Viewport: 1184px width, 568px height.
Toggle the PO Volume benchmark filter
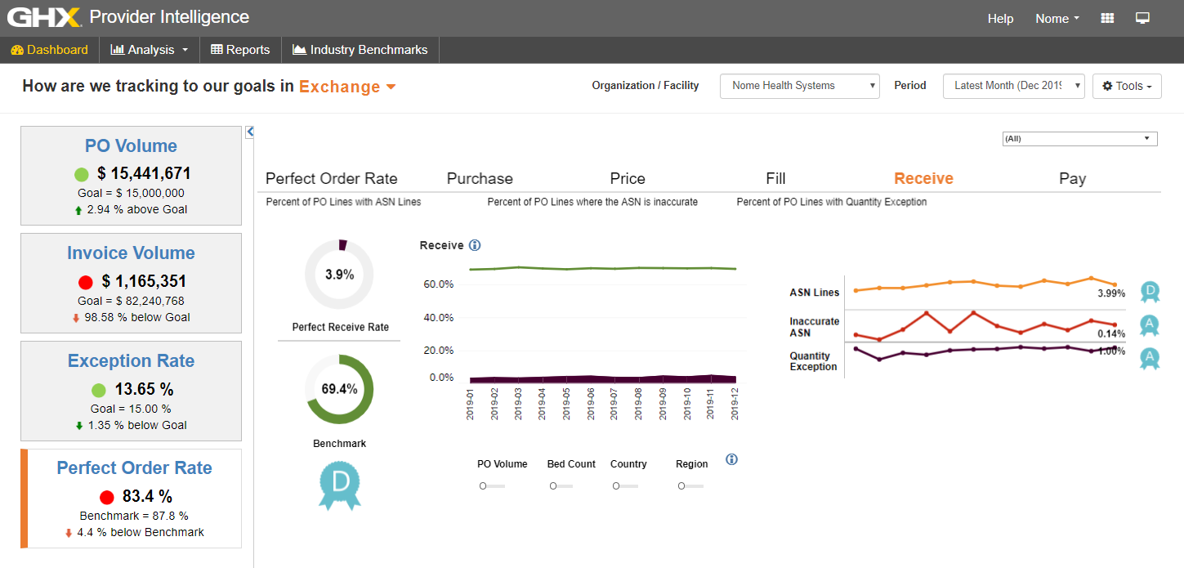click(491, 486)
